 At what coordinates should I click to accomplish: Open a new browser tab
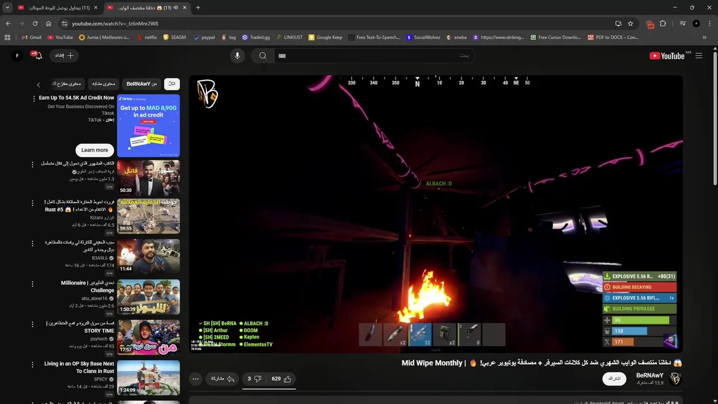(x=198, y=7)
